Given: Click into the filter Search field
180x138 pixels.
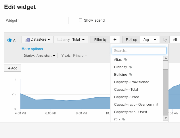Looking at the screenshot, I should [x=139, y=51].
